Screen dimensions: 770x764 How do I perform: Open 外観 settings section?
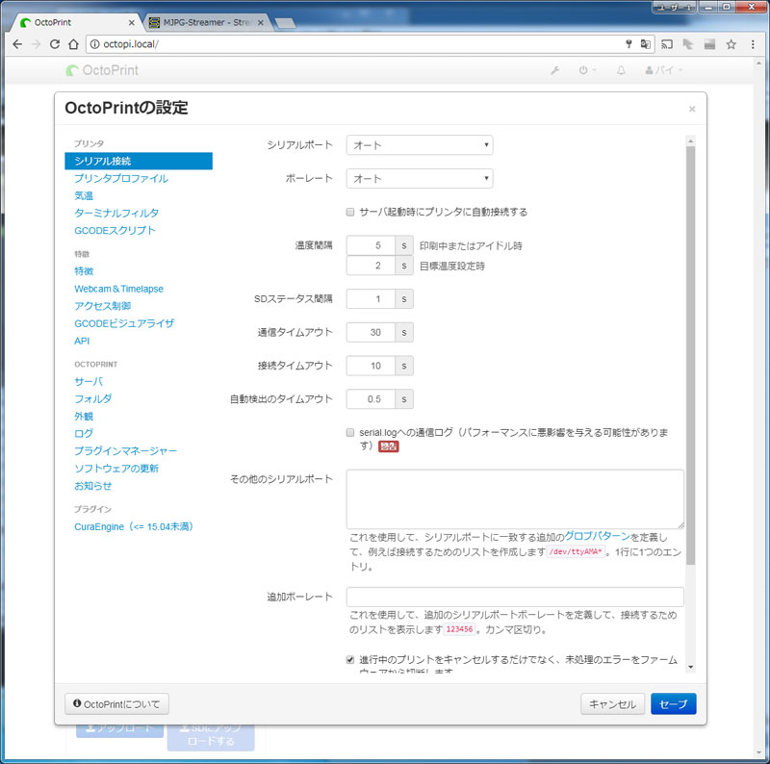pos(84,417)
